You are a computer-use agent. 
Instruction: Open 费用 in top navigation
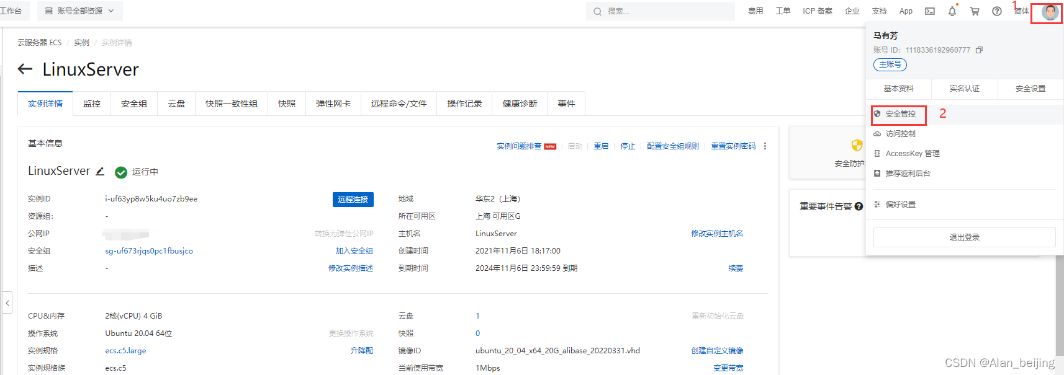(755, 11)
